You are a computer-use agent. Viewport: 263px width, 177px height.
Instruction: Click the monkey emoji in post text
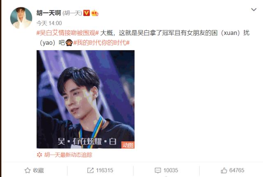[69, 43]
